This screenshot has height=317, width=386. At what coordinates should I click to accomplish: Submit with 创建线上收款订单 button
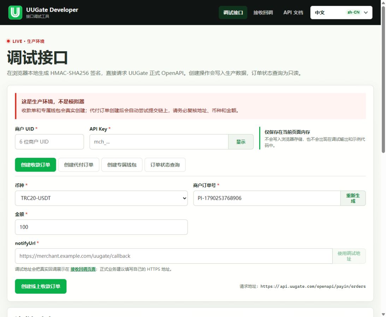(x=41, y=286)
